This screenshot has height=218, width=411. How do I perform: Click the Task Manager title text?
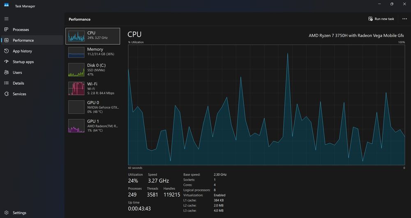tap(25, 6)
